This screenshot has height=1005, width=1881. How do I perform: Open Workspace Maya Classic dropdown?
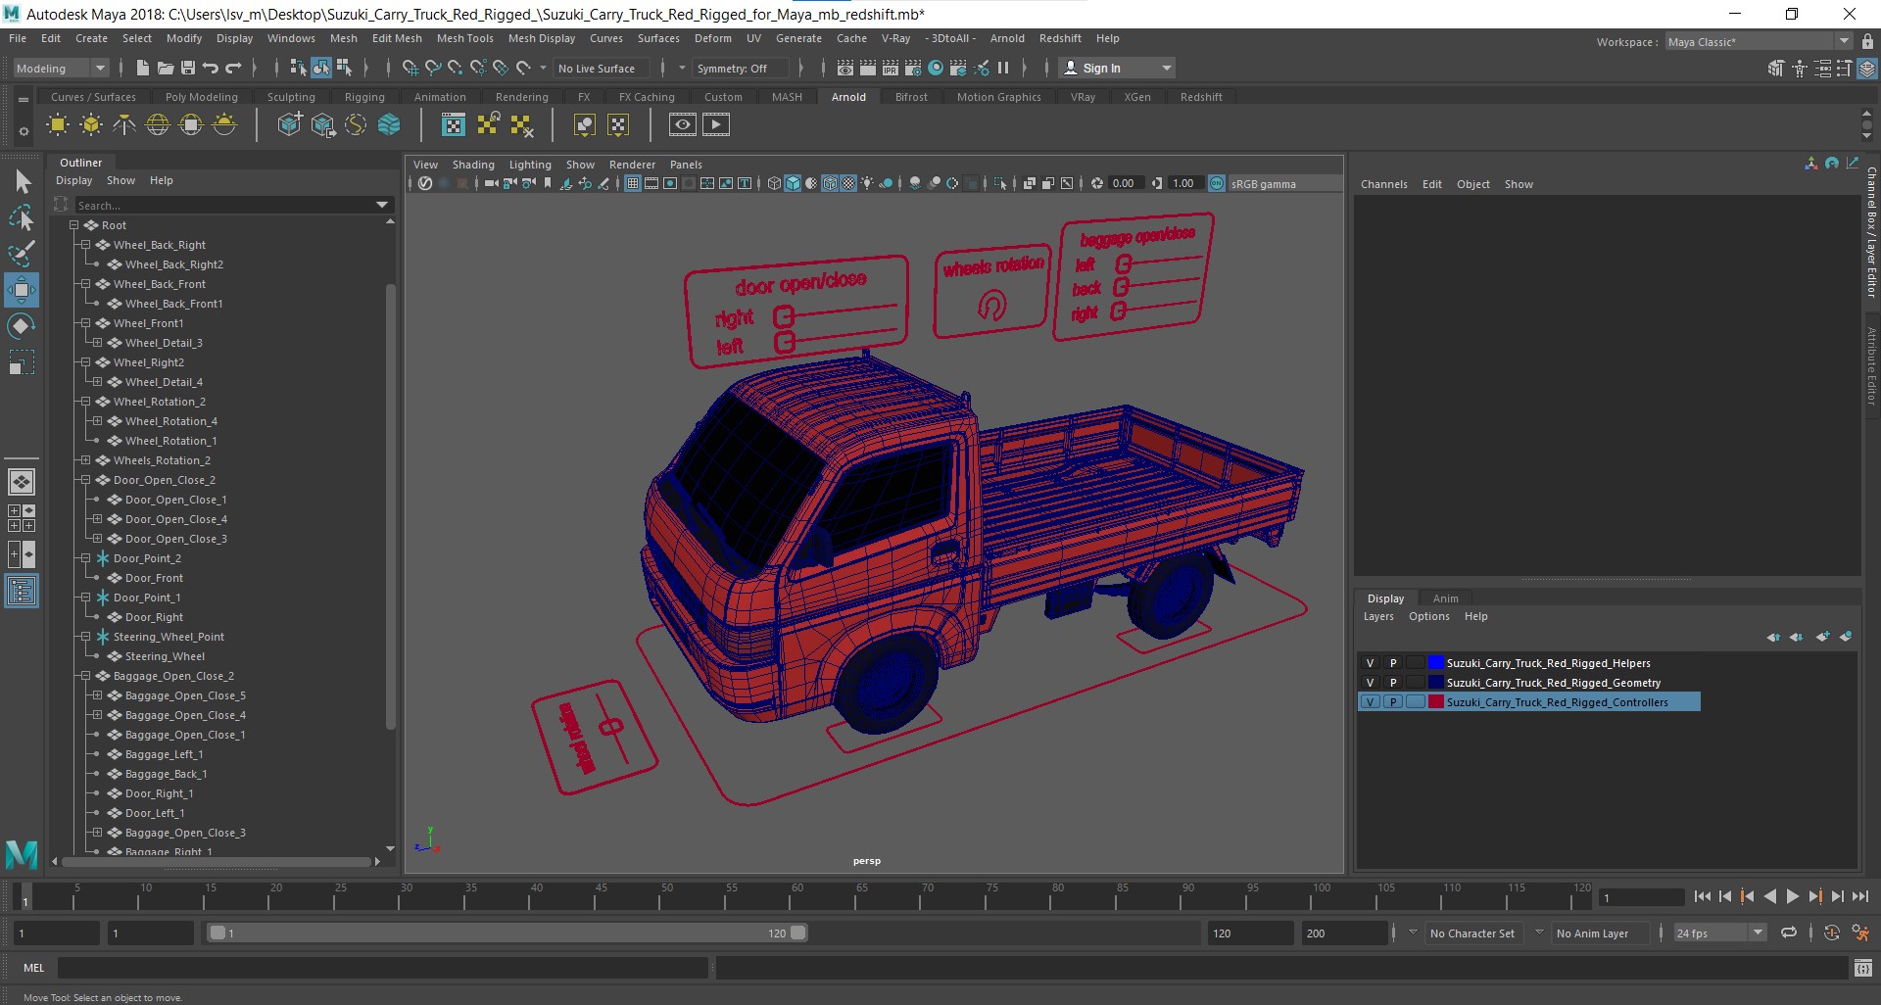tap(1759, 41)
